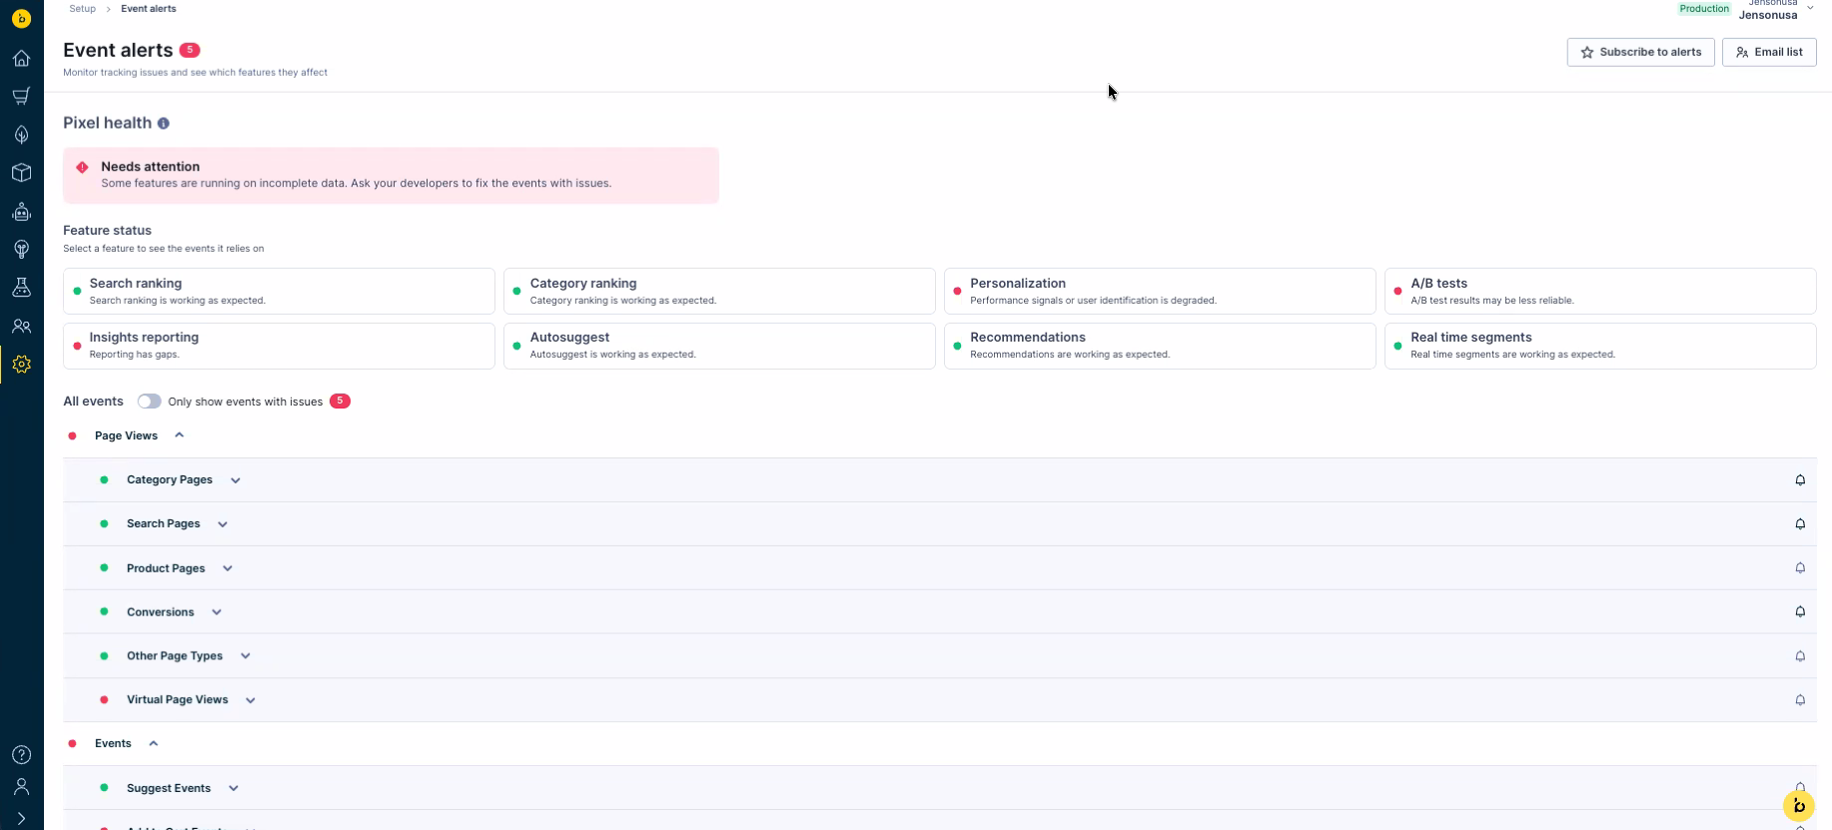Collapse the Page Views group
Viewport: 1832px width, 830px height.
click(180, 435)
